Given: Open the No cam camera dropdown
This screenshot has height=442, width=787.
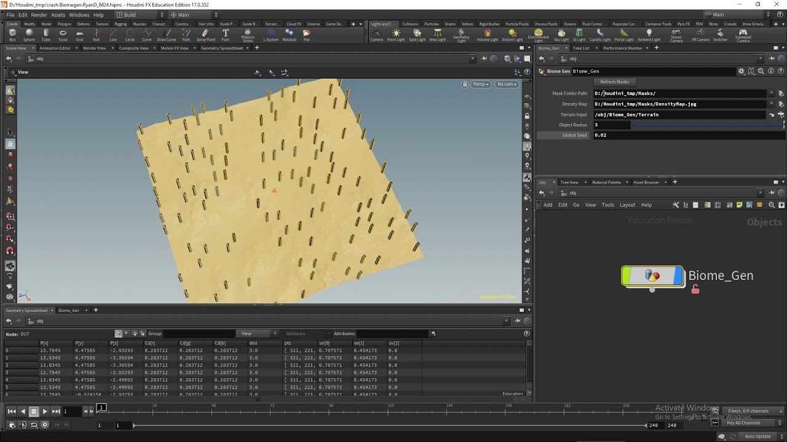Looking at the screenshot, I should pyautogui.click(x=506, y=85).
